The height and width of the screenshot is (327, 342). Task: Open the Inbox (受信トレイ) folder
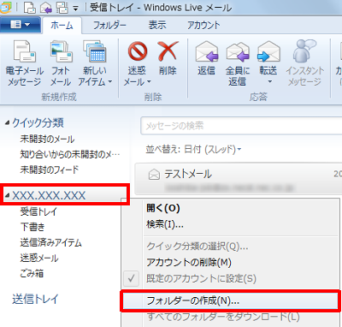(x=38, y=211)
